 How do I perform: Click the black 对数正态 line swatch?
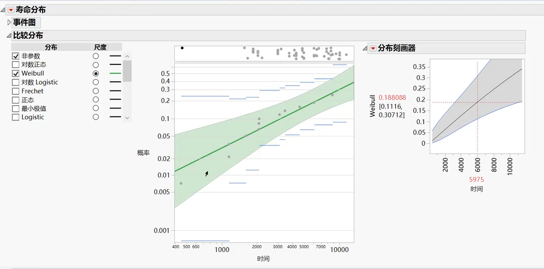[115, 65]
